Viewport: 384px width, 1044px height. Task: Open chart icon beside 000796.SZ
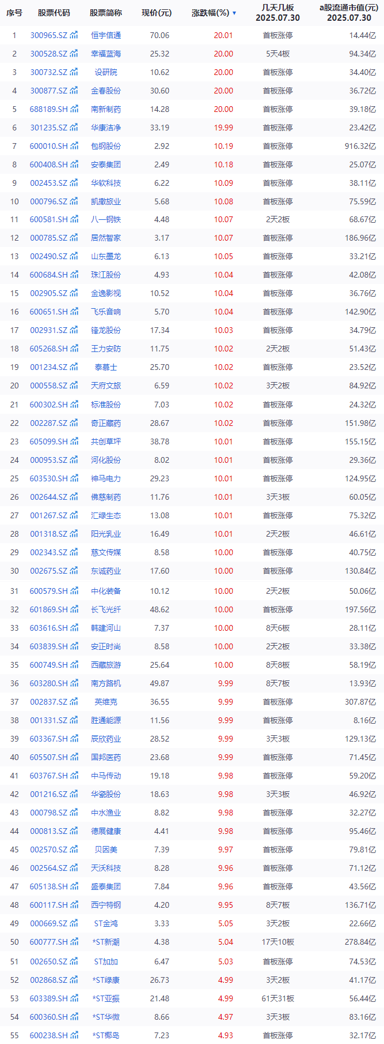pyautogui.click(x=74, y=201)
